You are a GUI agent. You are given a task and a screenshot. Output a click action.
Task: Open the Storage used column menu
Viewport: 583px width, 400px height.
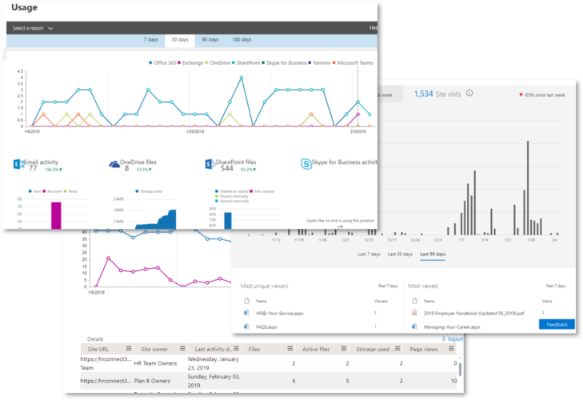tap(397, 348)
